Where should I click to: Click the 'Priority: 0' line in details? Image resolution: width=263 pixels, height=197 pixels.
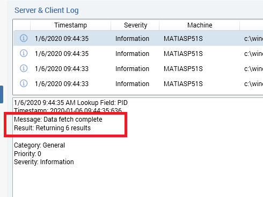pos(27,154)
